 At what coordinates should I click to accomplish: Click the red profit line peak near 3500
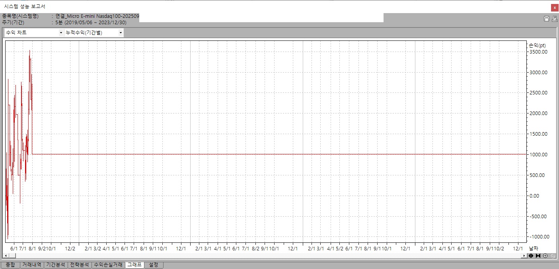(x=29, y=51)
